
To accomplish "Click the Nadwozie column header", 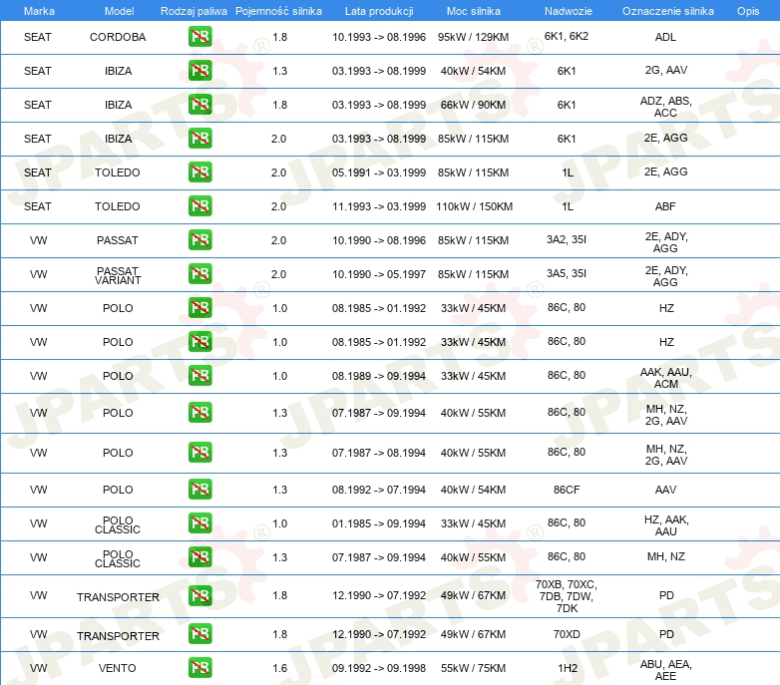I will coord(569,11).
